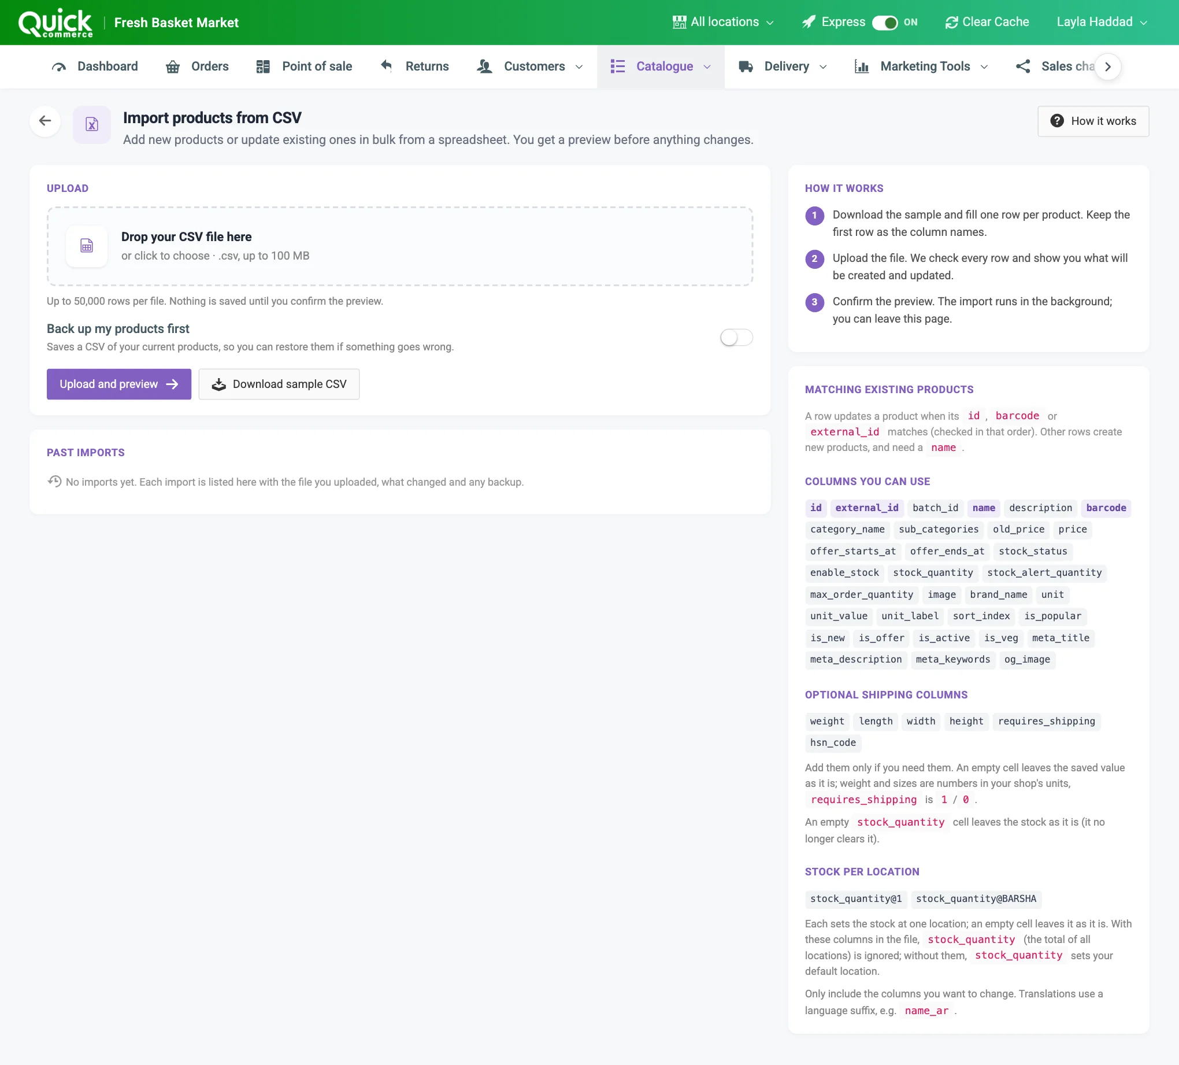Click the barcode column tag

1106,508
